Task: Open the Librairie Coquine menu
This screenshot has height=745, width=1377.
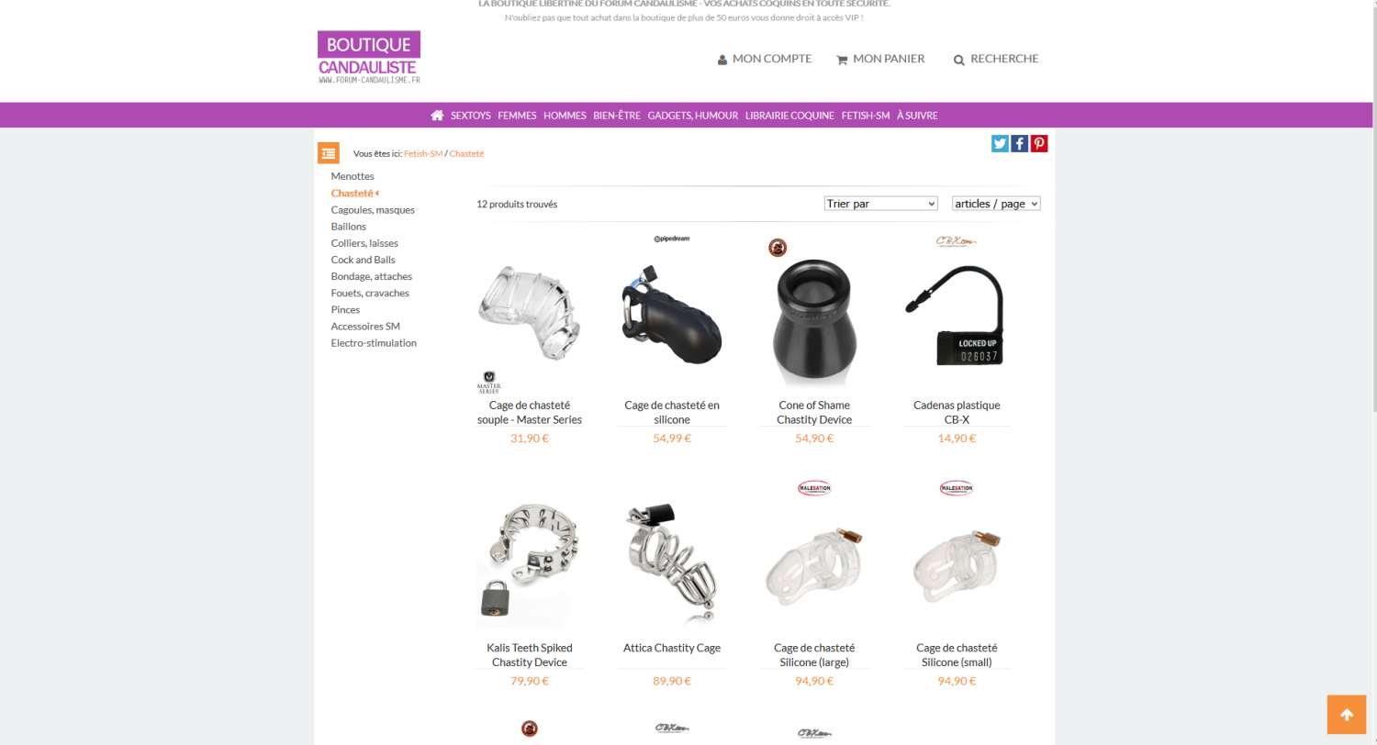Action: click(789, 116)
